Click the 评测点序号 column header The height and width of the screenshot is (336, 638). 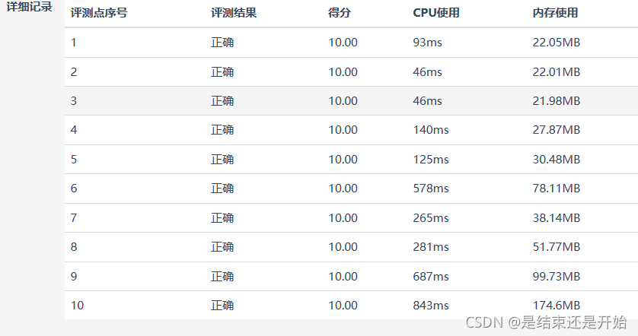point(99,13)
